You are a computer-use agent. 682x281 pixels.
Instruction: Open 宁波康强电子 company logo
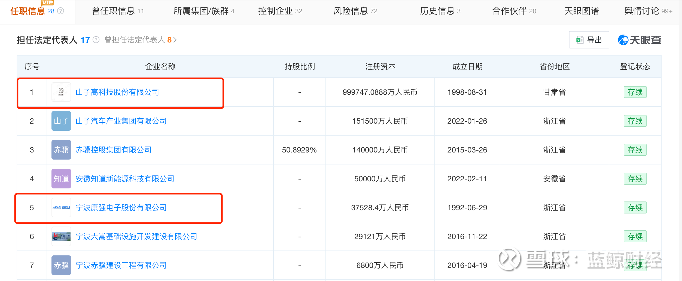tap(61, 207)
